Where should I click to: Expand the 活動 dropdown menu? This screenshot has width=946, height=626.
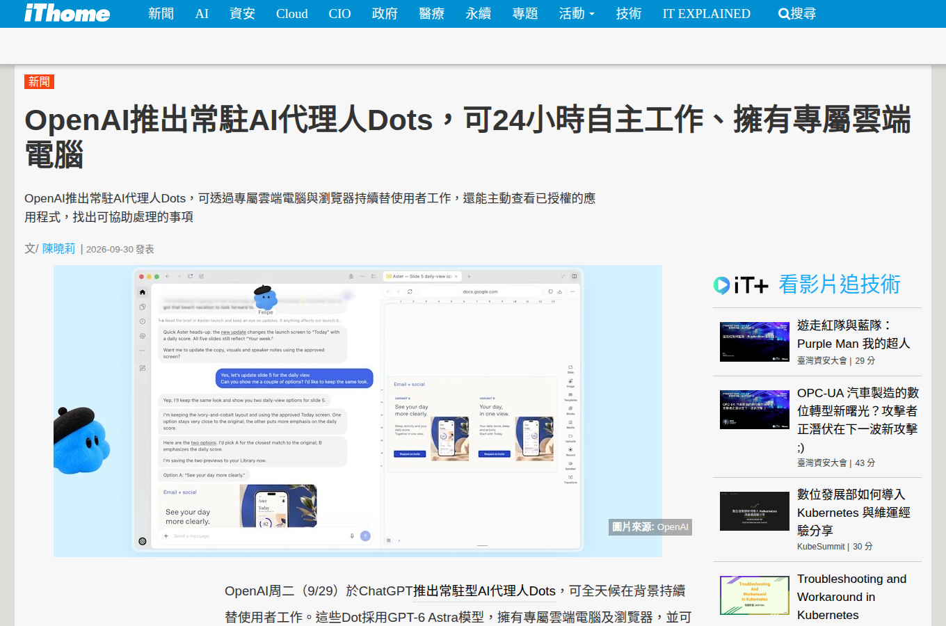577,14
